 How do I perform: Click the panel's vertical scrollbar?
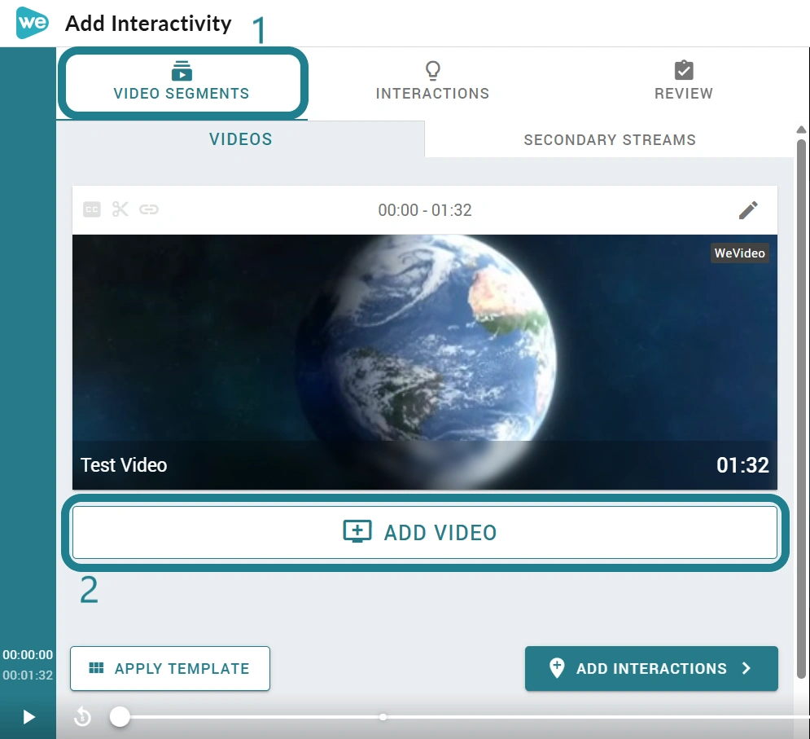(801, 408)
